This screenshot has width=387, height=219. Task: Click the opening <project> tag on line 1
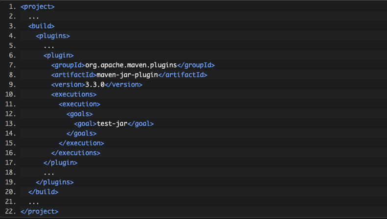coord(38,7)
